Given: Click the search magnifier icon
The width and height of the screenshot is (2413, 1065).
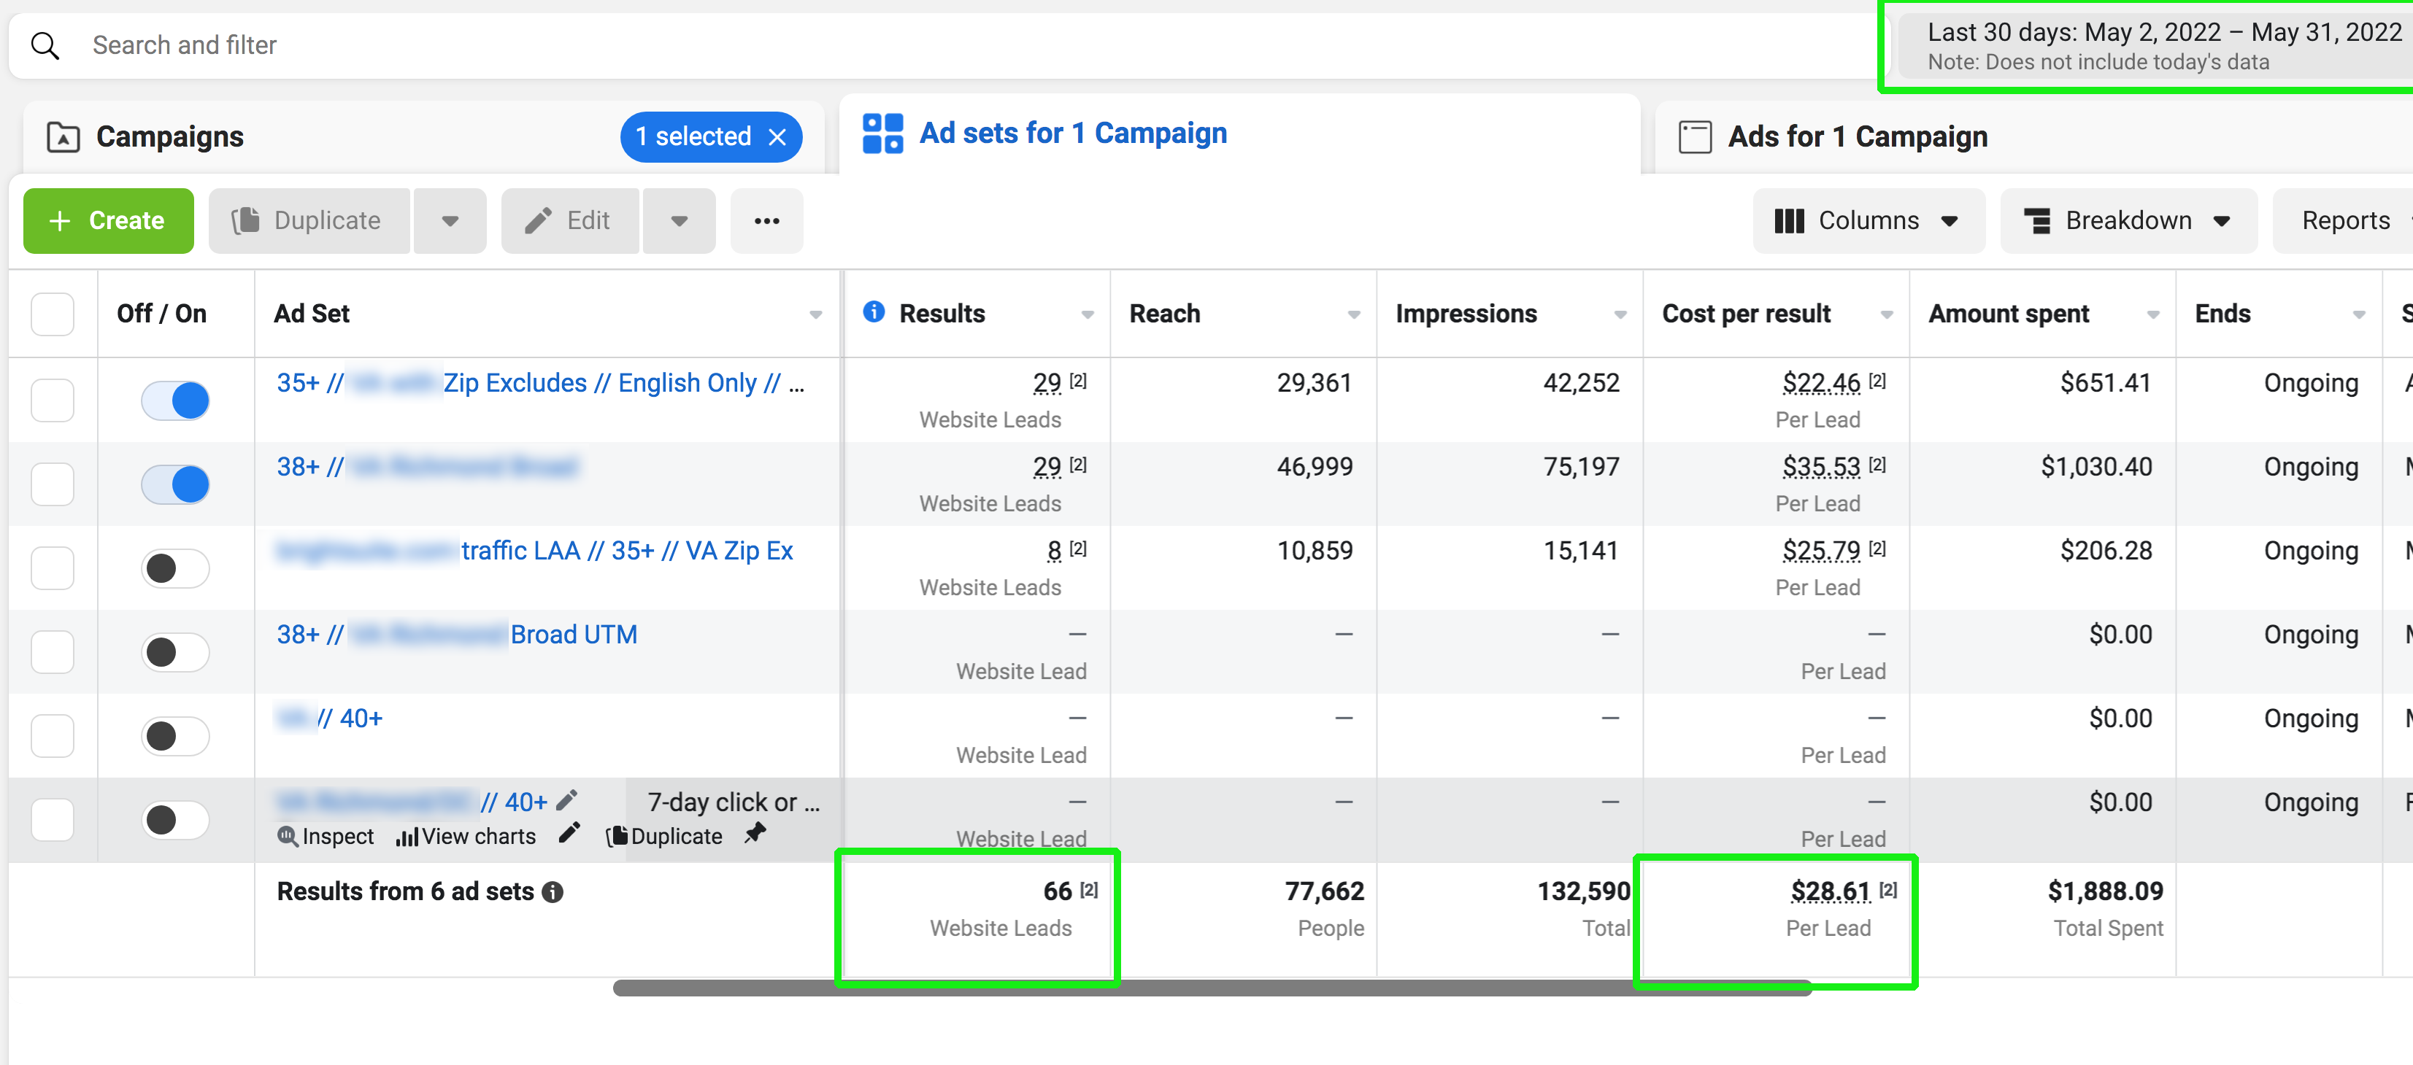Looking at the screenshot, I should 45,45.
